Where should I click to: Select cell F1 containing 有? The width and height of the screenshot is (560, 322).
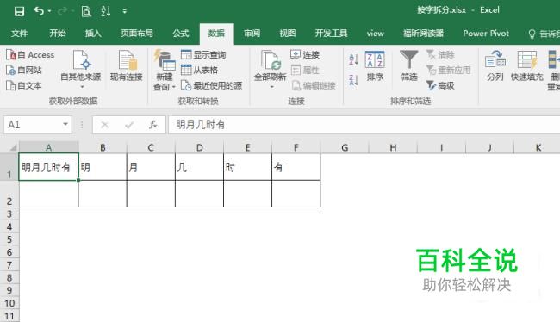(296, 167)
